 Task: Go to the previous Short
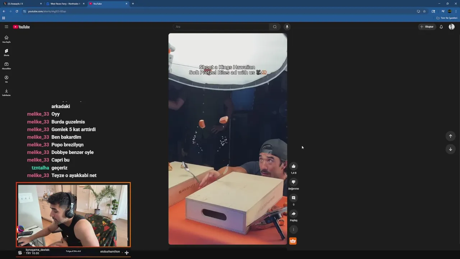pos(450,136)
